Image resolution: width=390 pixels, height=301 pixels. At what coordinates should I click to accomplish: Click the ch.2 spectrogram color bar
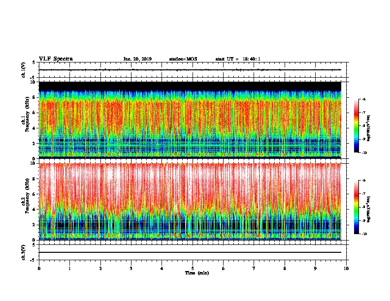356,207
